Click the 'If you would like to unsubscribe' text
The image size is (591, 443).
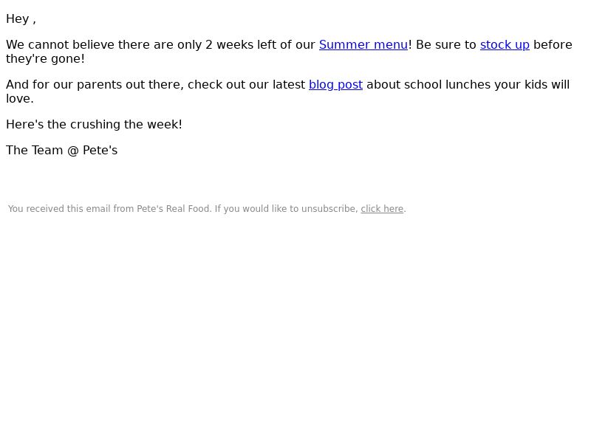point(286,209)
